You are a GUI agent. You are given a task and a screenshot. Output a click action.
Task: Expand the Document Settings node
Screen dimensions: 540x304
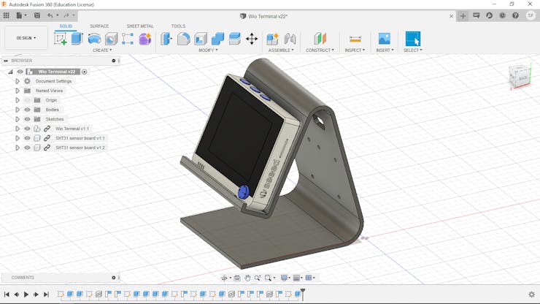pyautogui.click(x=18, y=81)
